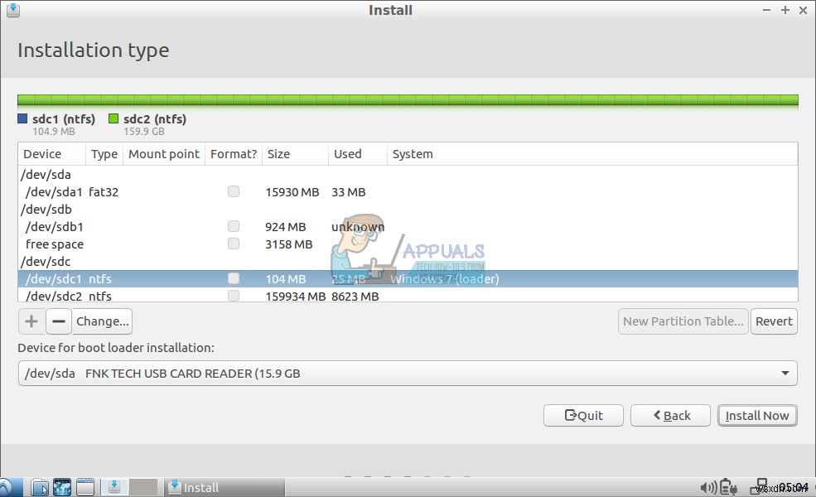This screenshot has width=816, height=497.
Task: Click the blue sdc1 (ntfs) legend swatch
Action: tap(22, 118)
